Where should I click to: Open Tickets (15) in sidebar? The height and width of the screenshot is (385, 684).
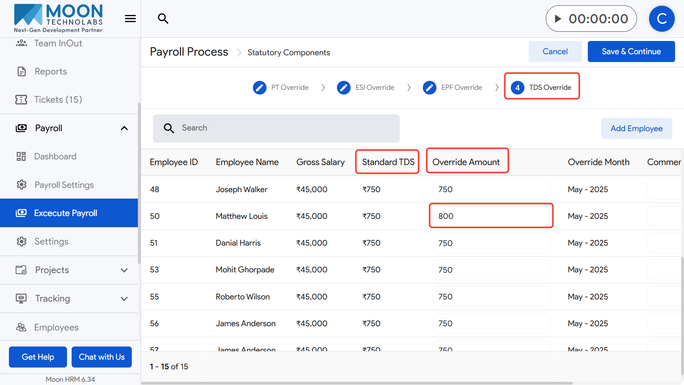point(58,99)
